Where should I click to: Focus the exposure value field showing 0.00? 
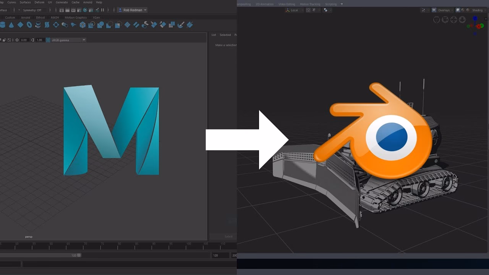click(x=24, y=40)
